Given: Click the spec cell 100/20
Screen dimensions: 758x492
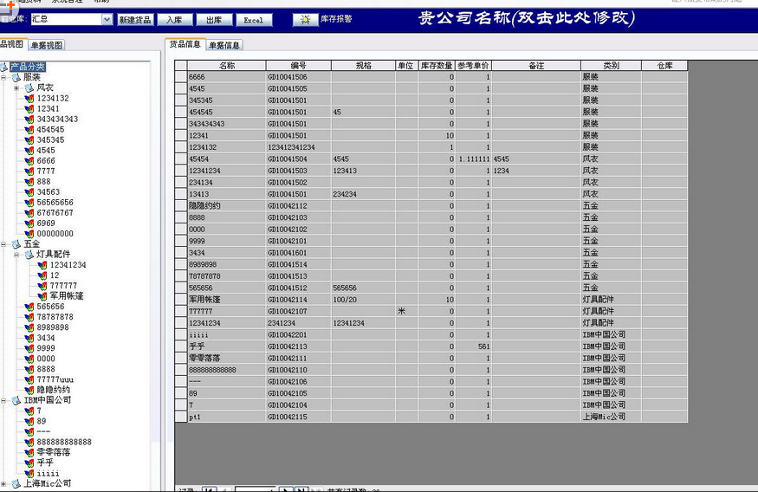Looking at the screenshot, I should pyautogui.click(x=363, y=300).
